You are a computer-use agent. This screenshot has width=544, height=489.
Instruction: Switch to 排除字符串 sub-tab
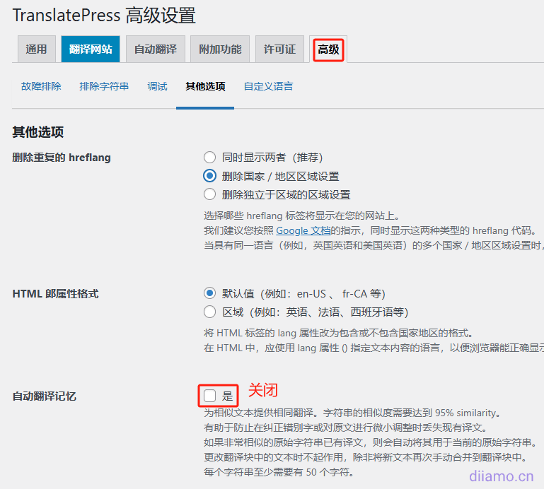pyautogui.click(x=104, y=86)
